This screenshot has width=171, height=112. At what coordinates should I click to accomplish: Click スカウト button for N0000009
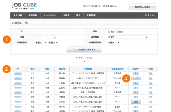pyautogui.click(x=136, y=78)
